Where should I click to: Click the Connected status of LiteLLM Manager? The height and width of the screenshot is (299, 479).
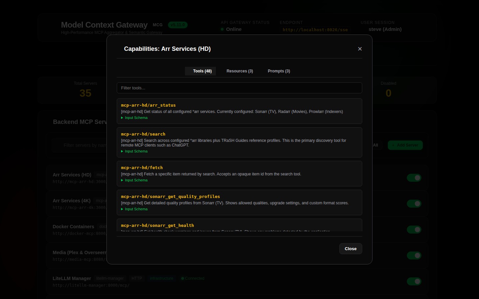click(x=193, y=278)
